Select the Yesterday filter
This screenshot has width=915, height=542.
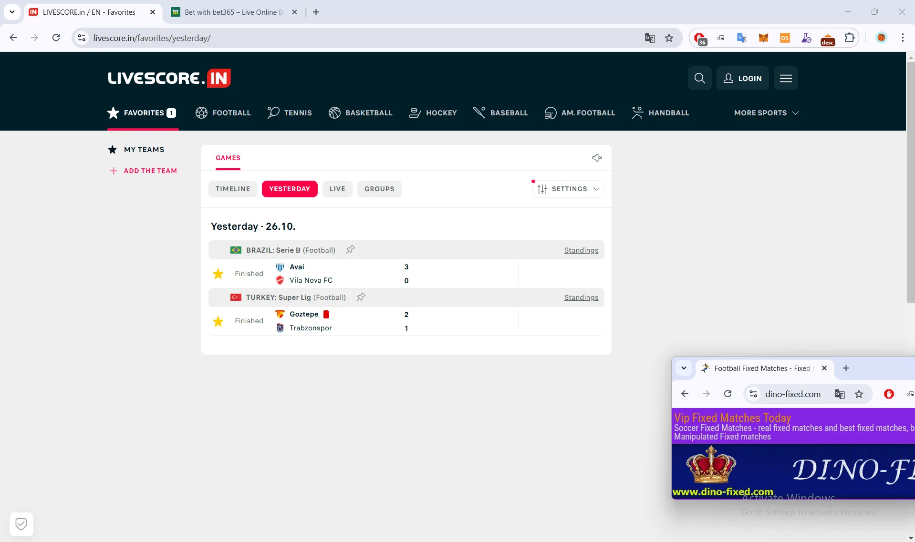tap(290, 189)
